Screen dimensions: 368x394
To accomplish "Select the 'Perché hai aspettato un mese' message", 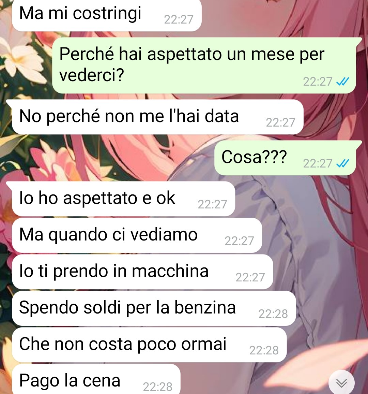I will (204, 65).
